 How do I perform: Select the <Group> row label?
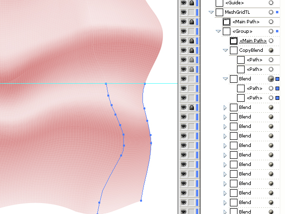[242, 31]
